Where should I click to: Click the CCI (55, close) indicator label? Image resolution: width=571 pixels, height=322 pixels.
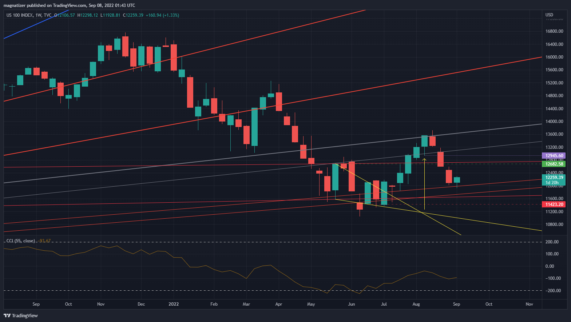(21, 241)
